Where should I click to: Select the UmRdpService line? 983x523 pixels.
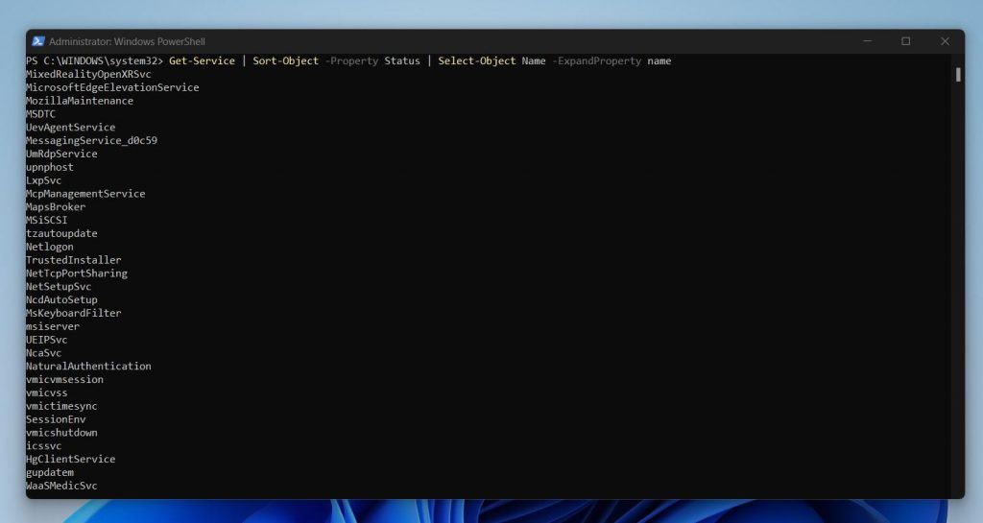point(61,154)
